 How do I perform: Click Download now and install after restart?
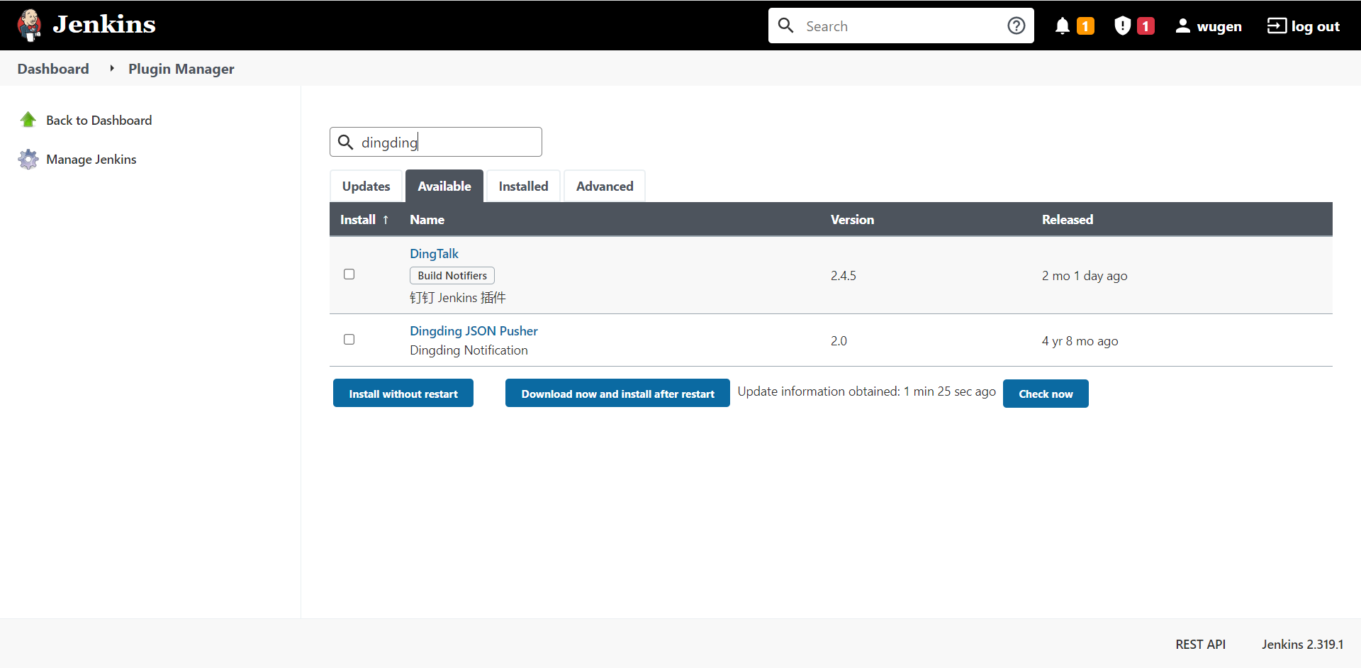617,394
